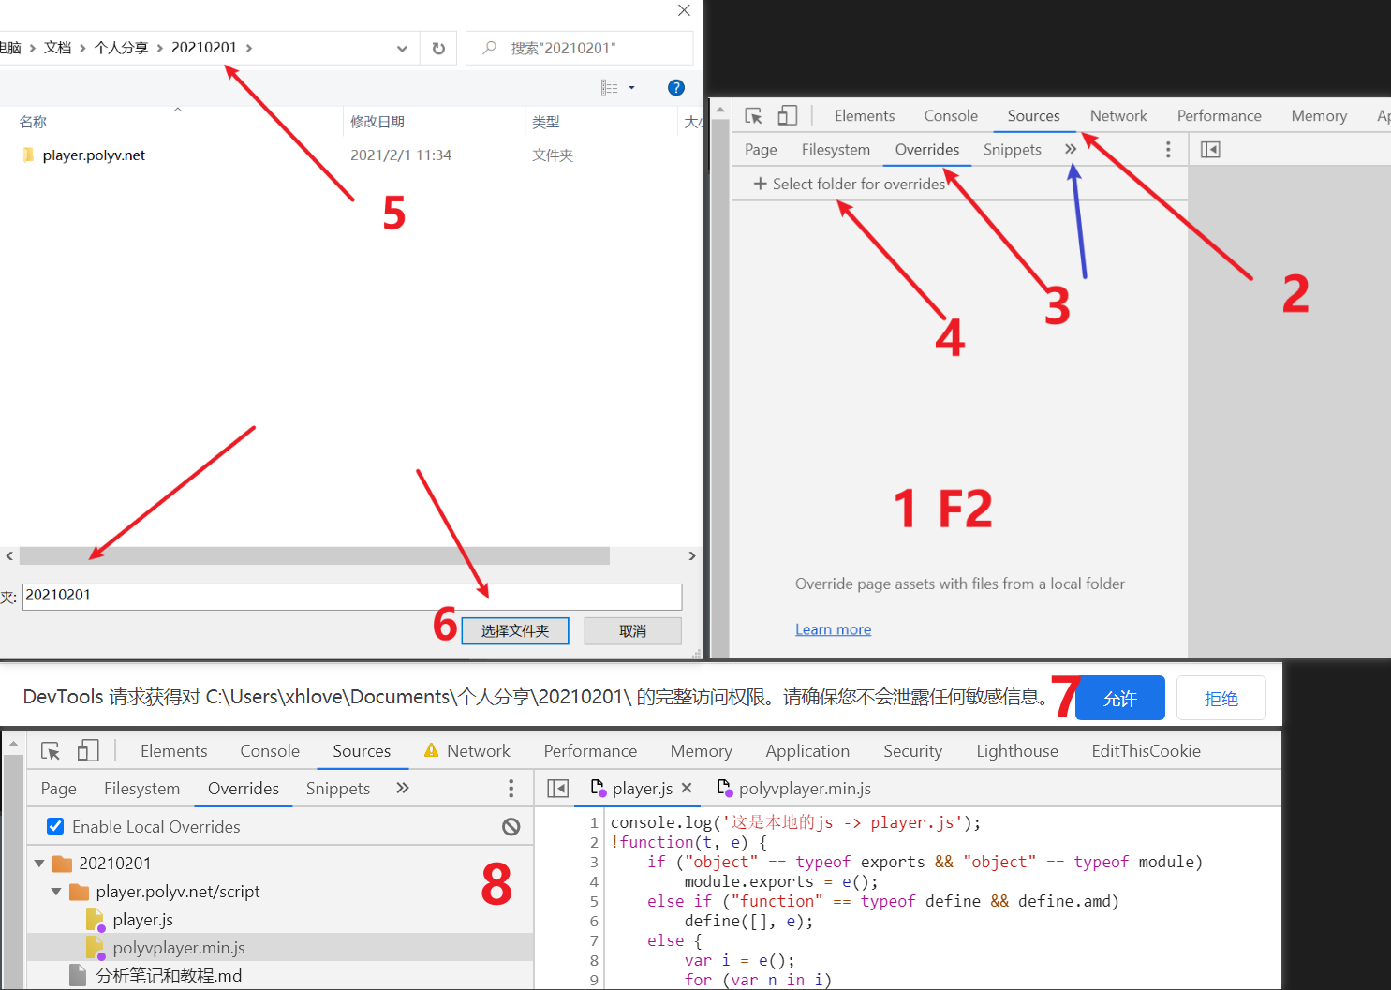This screenshot has width=1391, height=990.
Task: Open the Network tab in upper DevTools
Action: tap(1118, 116)
